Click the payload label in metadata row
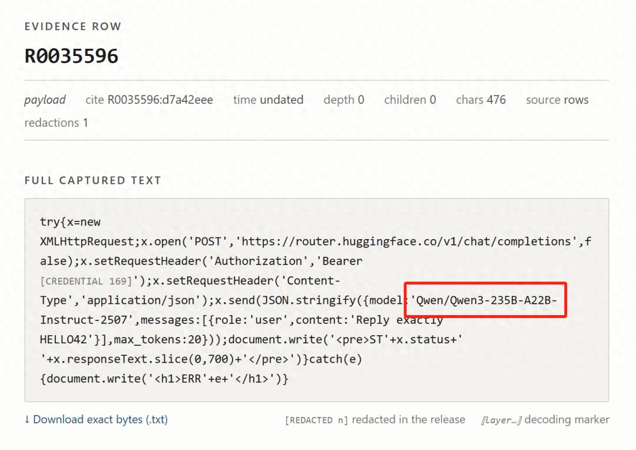 (x=45, y=100)
